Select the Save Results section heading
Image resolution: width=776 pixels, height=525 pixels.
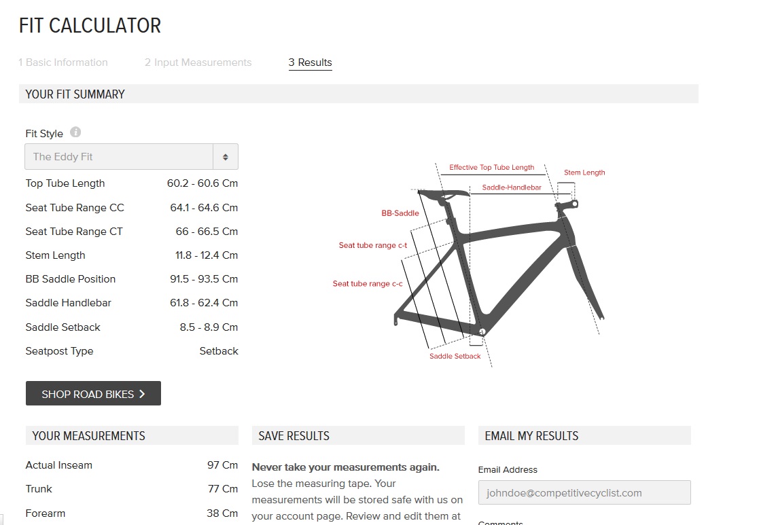click(294, 436)
